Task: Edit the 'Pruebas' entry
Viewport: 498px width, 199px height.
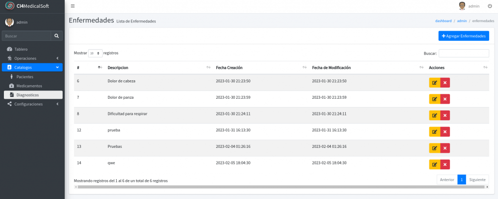Action: 434,148
